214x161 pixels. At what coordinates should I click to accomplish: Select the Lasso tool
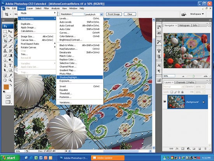click(x=5, y=36)
